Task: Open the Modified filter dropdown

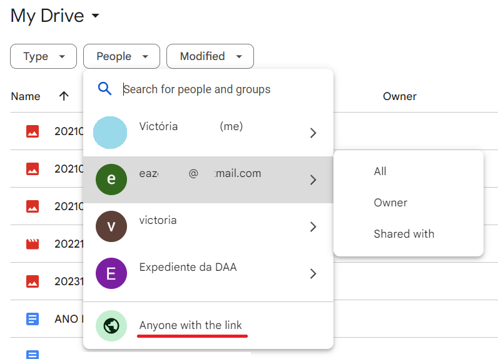Action: tap(210, 56)
